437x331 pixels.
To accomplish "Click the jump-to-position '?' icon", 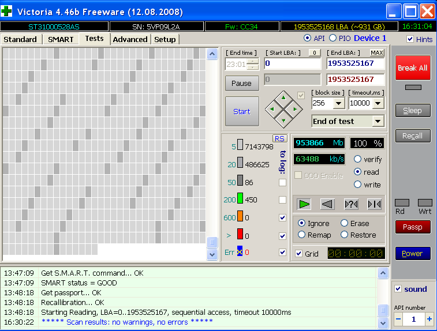I will (x=351, y=204).
